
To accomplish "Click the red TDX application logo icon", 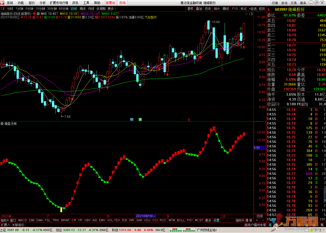I will pos(3,3).
